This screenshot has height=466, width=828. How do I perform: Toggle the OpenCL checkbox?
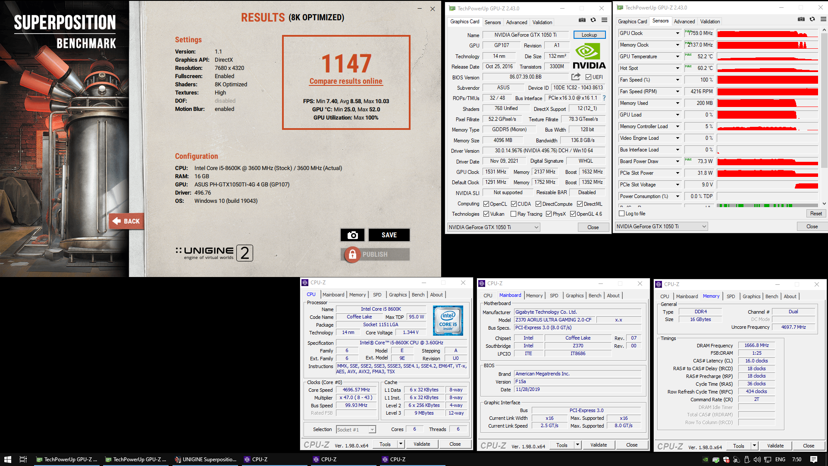486,204
